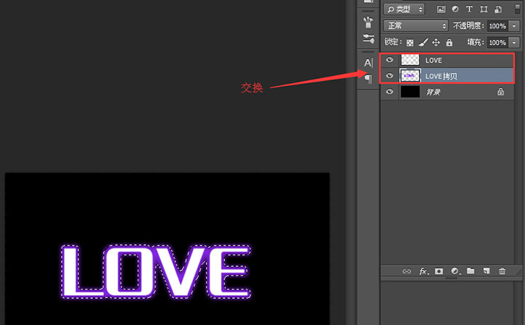525x325 pixels.
Task: Toggle lock transparent pixels
Action: [410, 43]
